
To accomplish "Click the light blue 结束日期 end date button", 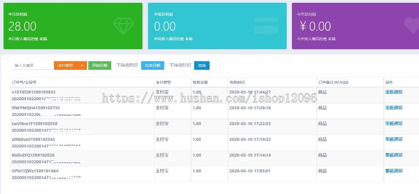I will 153,66.
